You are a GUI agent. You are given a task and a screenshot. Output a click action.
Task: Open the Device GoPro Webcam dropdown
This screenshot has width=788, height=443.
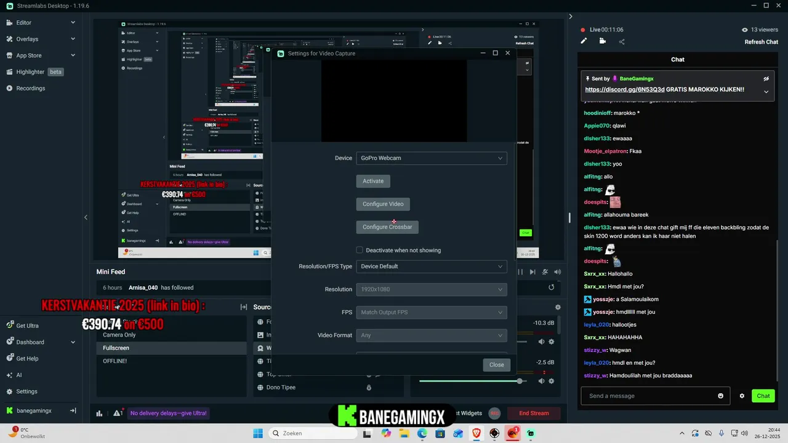point(432,158)
